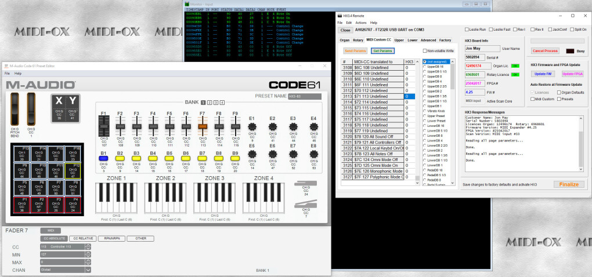Select encoder knob E3
592x277 pixels.
293,126
